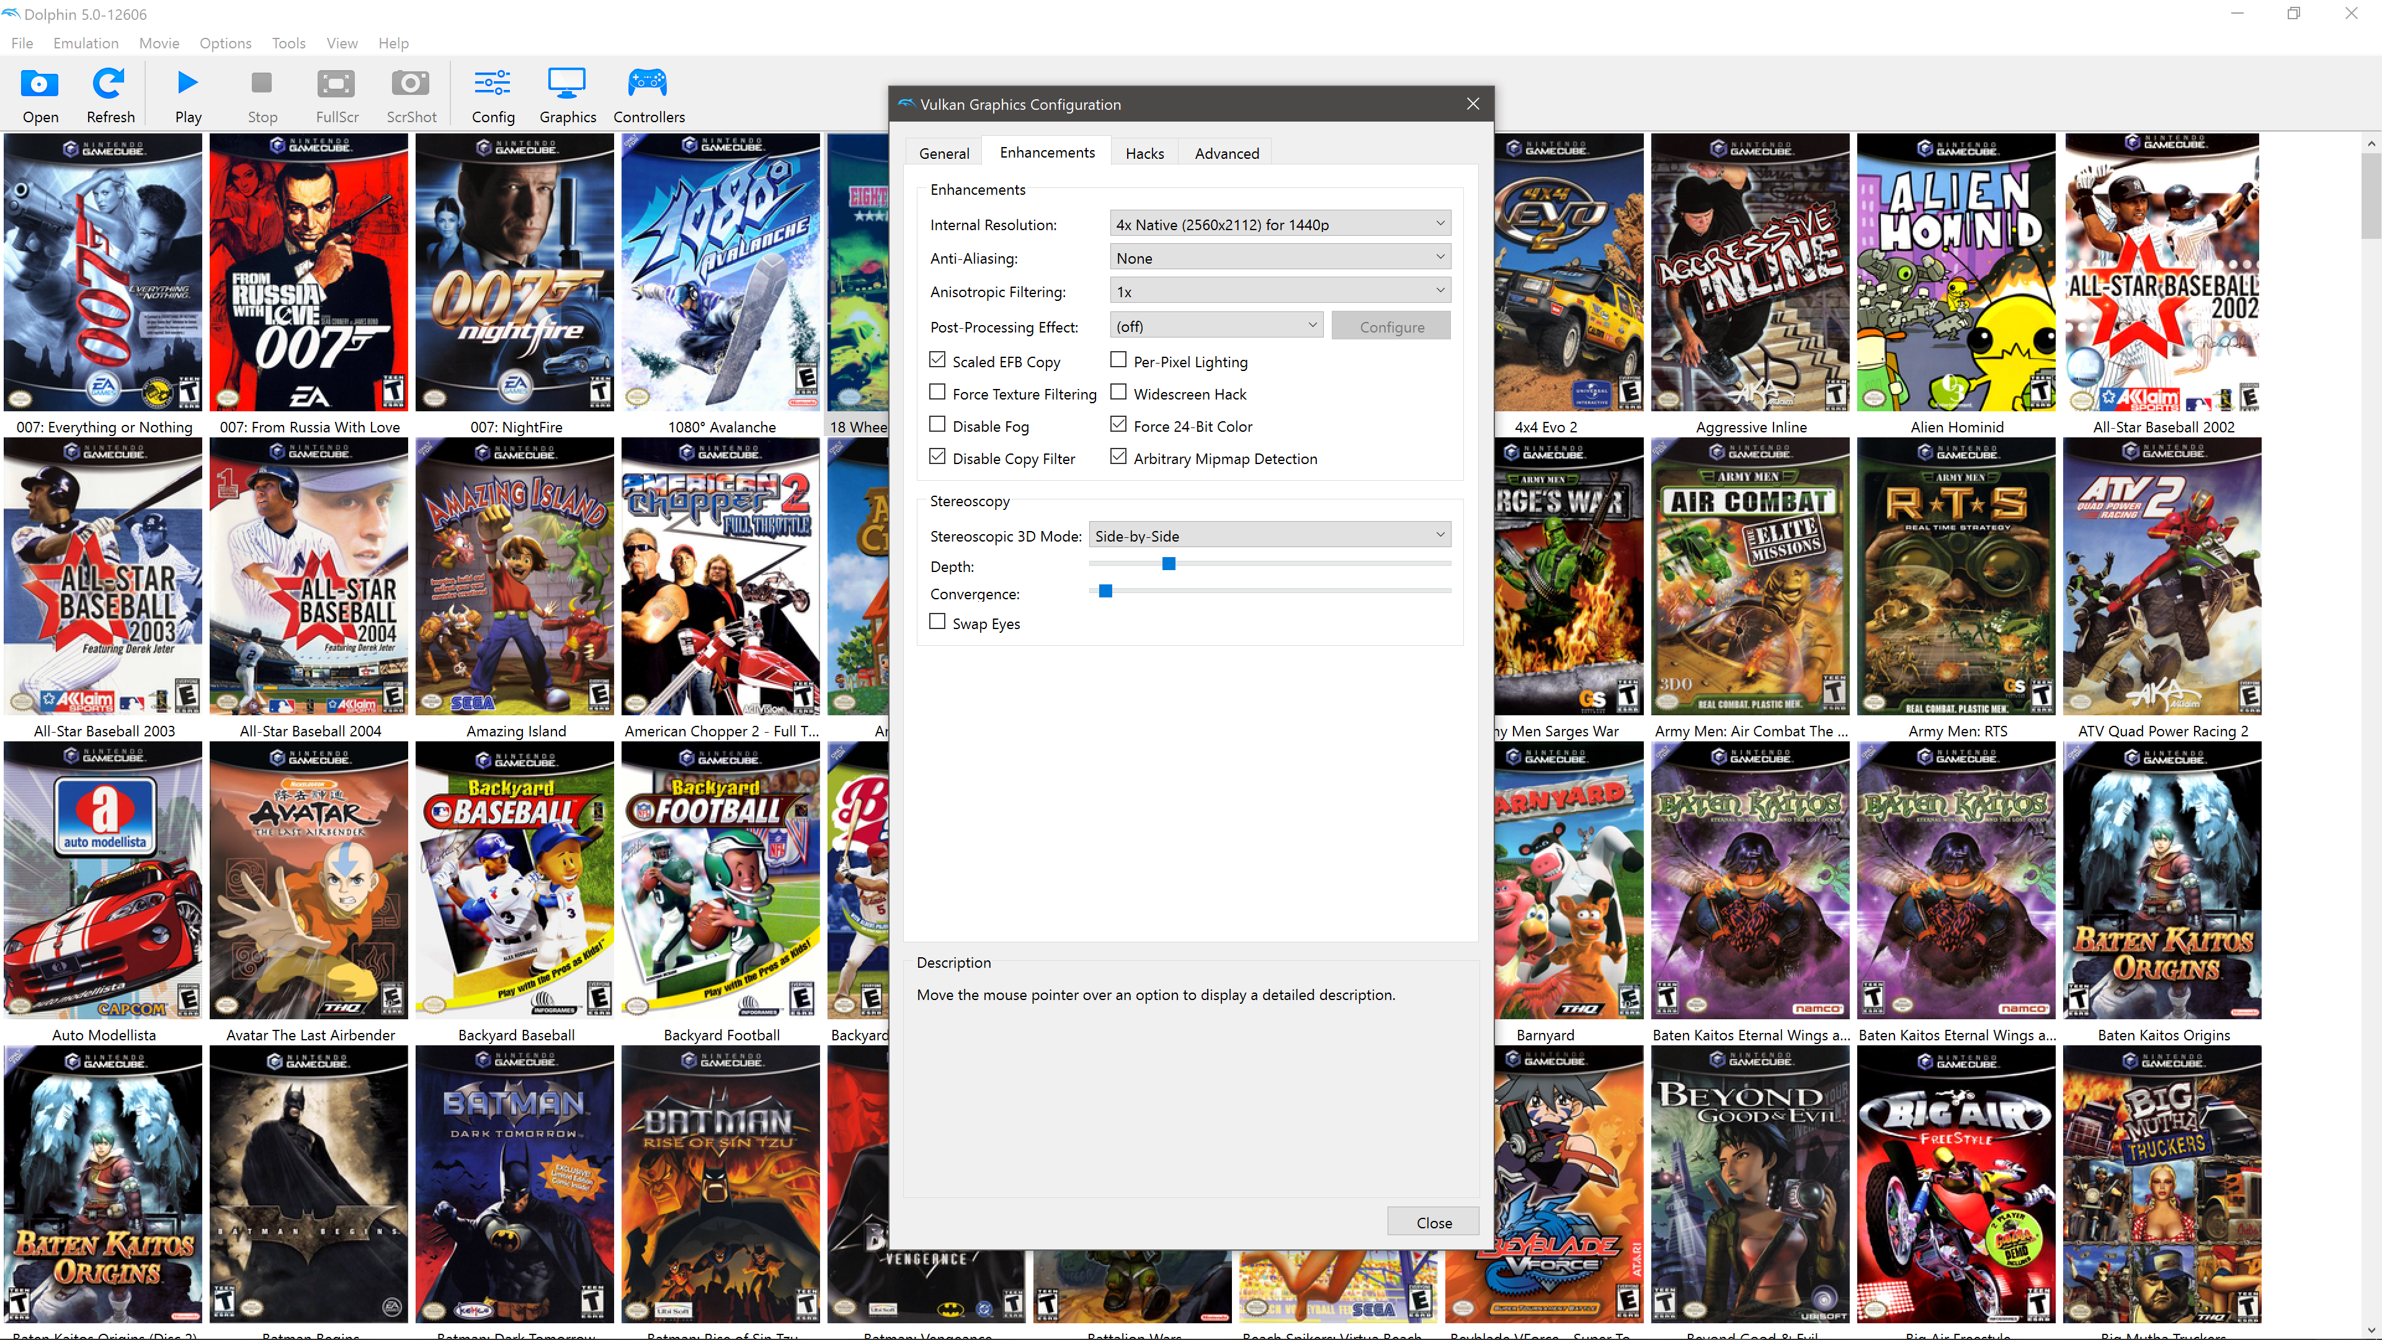The height and width of the screenshot is (1340, 2382).
Task: Select the 007: From Russia With Love cover
Action: pyautogui.click(x=309, y=273)
